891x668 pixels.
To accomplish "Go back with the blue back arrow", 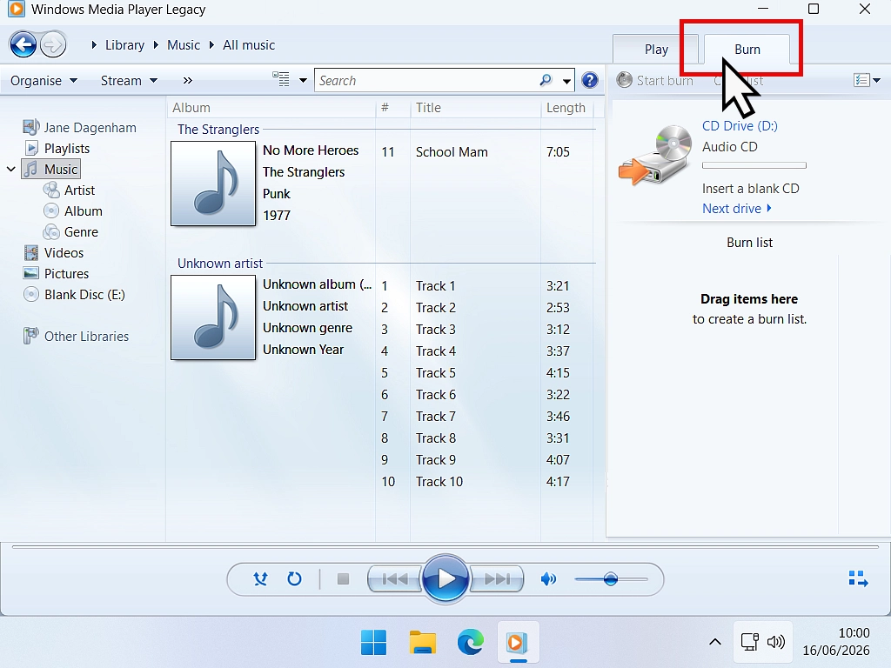I will point(23,45).
